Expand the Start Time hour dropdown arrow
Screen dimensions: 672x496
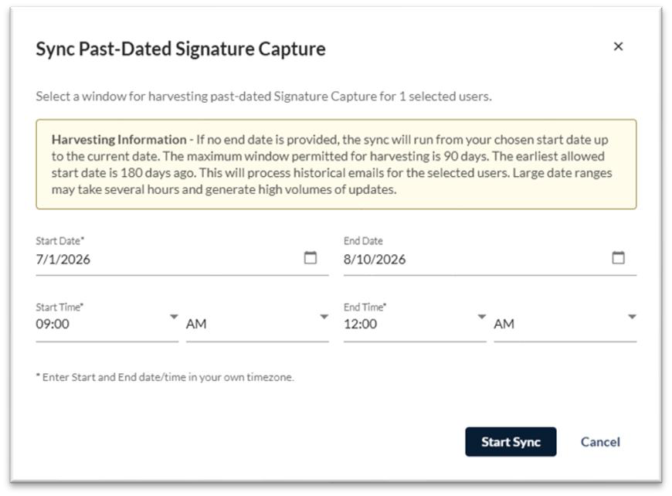[174, 317]
